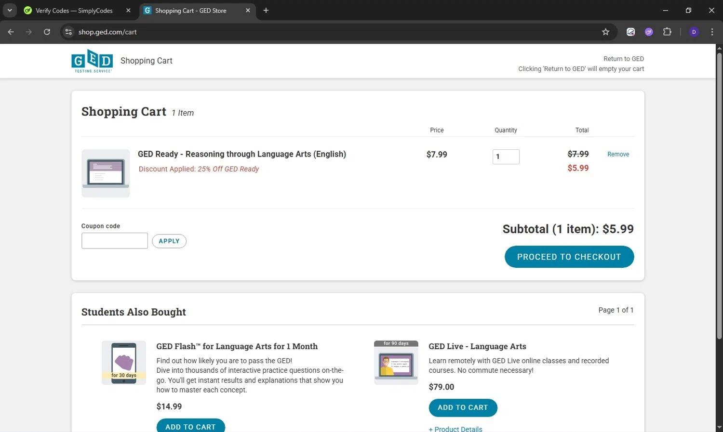Click the GED Testing Service logo
The width and height of the screenshot is (723, 432).
pyautogui.click(x=92, y=61)
